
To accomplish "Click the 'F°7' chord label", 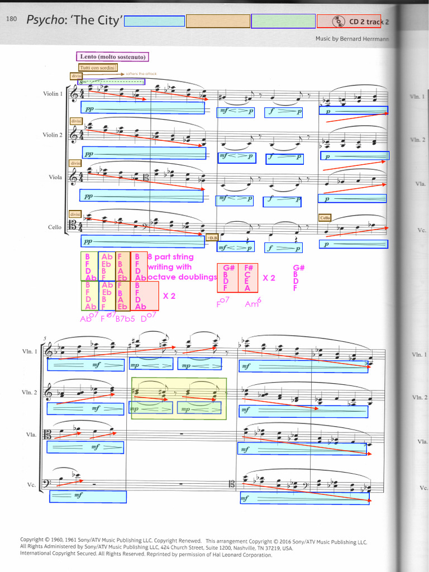I will click(x=223, y=302).
